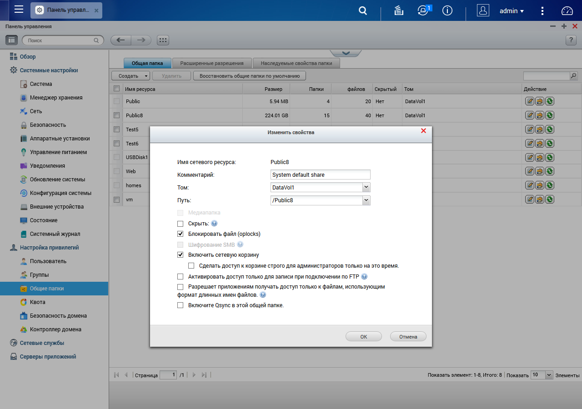Click the OK button in dialog
Viewport: 582px width, 409px height.
pos(363,337)
